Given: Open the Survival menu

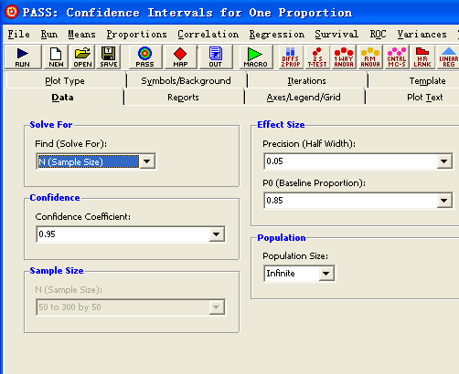Looking at the screenshot, I should [336, 35].
